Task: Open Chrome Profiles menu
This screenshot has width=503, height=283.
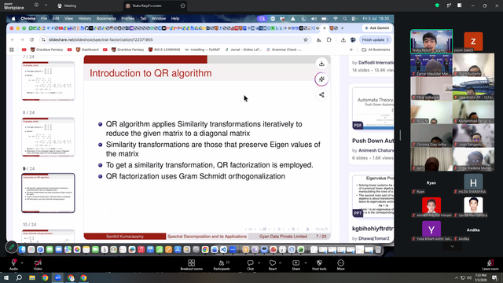Action: tap(128, 19)
